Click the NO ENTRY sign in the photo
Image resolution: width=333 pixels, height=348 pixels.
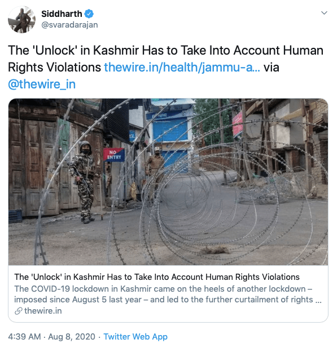[113, 155]
